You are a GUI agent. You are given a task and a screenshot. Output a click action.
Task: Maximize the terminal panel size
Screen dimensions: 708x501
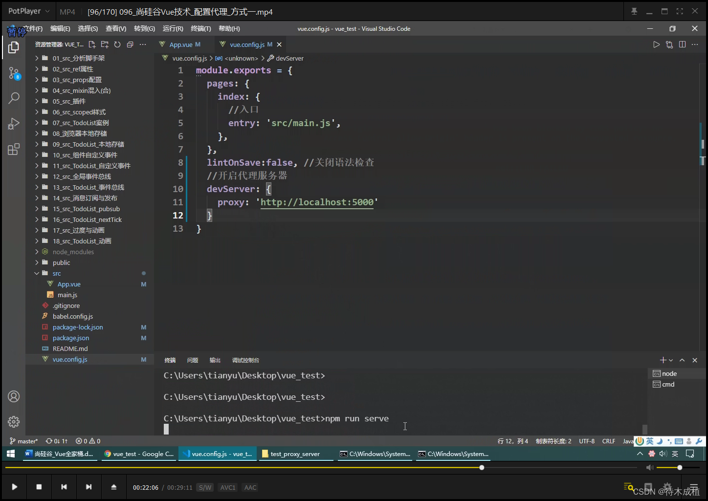[682, 360]
